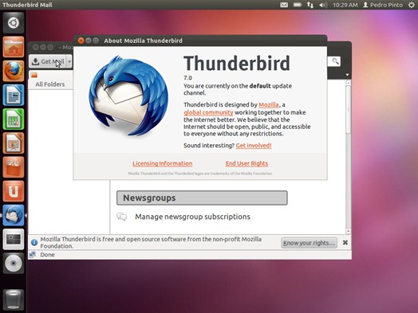Click the Get Mail button
Viewport: 418px width, 313px height.
coord(48,62)
